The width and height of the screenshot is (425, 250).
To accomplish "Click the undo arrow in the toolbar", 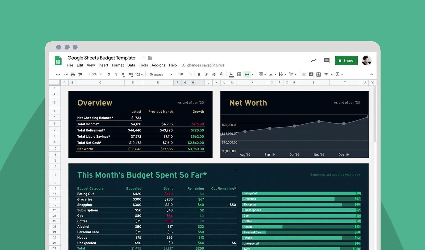I will coord(58,74).
